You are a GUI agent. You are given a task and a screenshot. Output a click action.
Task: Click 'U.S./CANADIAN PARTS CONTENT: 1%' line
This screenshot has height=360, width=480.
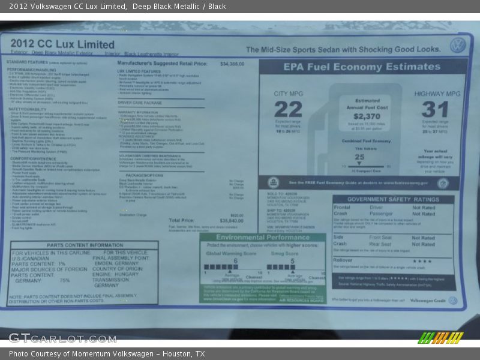(x=38, y=261)
